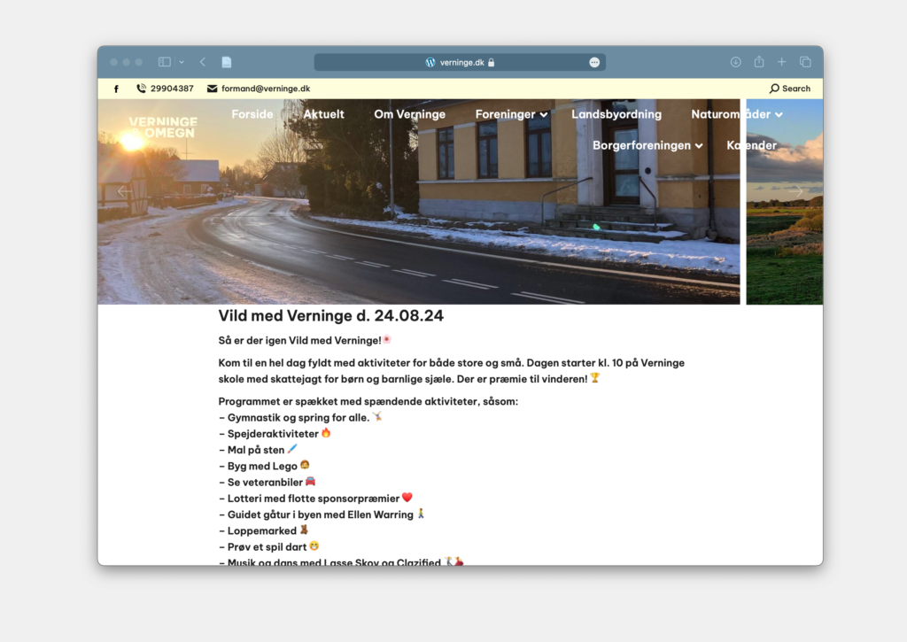Open the Aktuelt menu item
Viewport: 907px width, 642px height.
(323, 114)
